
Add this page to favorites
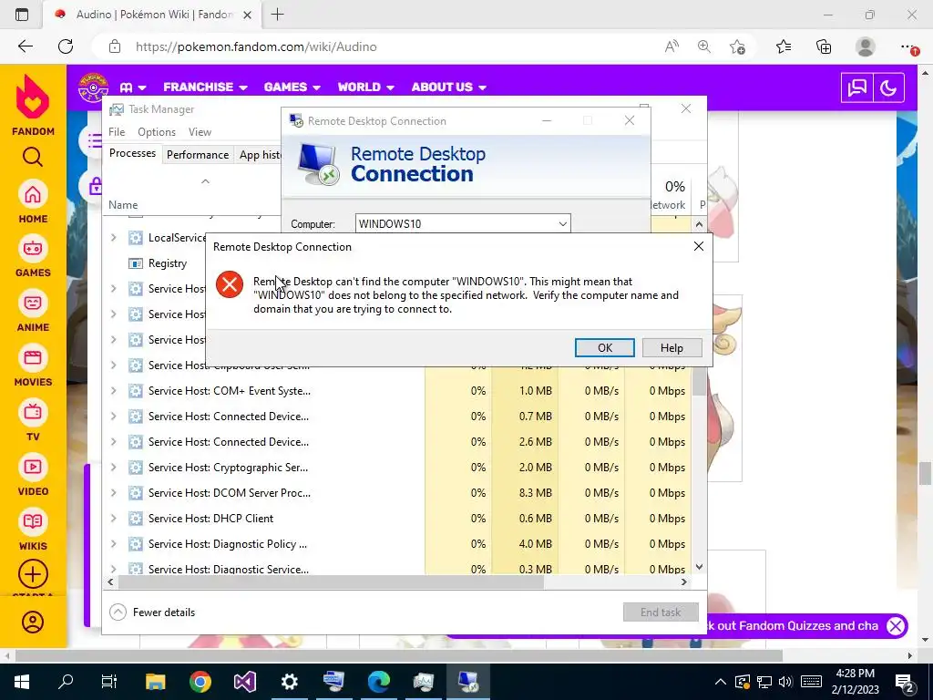click(737, 46)
